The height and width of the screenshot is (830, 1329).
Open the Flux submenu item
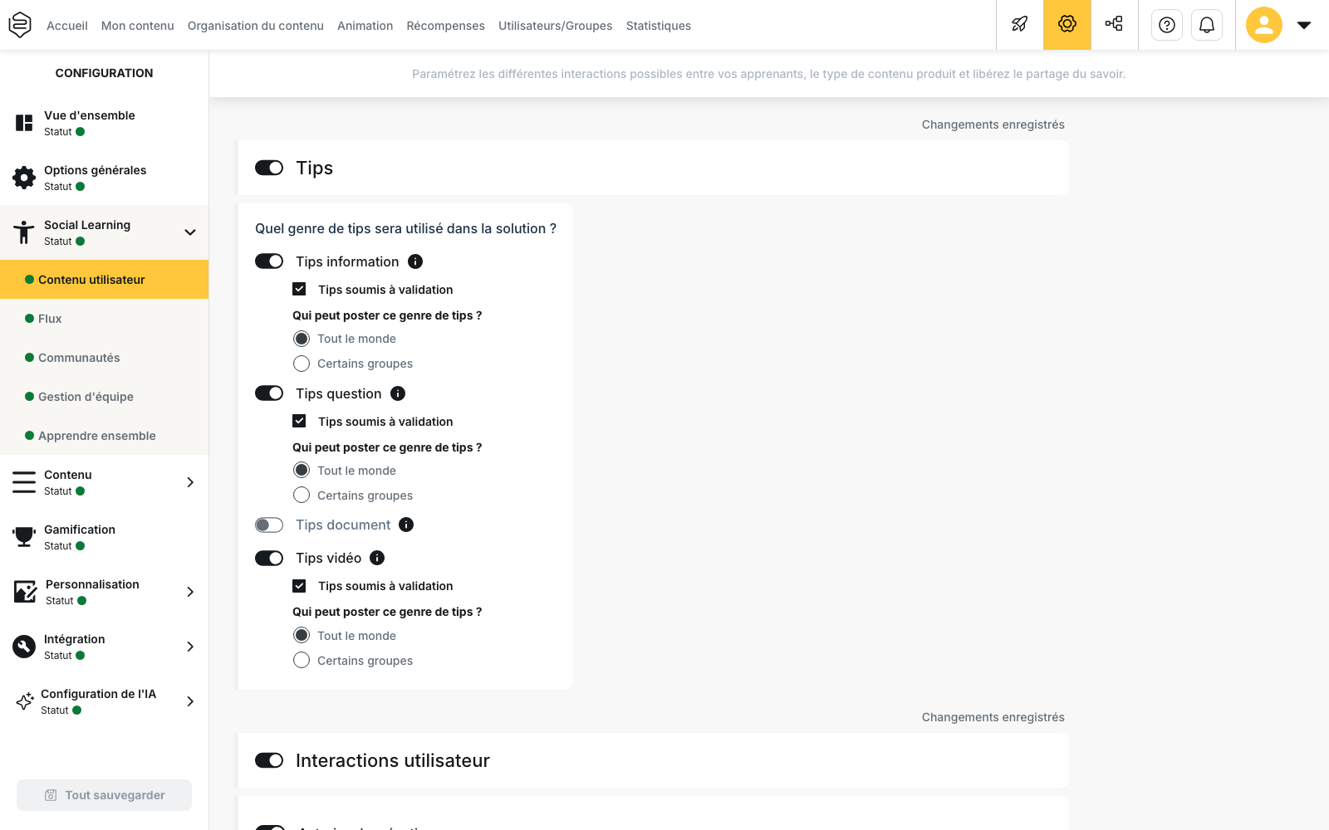(x=105, y=319)
